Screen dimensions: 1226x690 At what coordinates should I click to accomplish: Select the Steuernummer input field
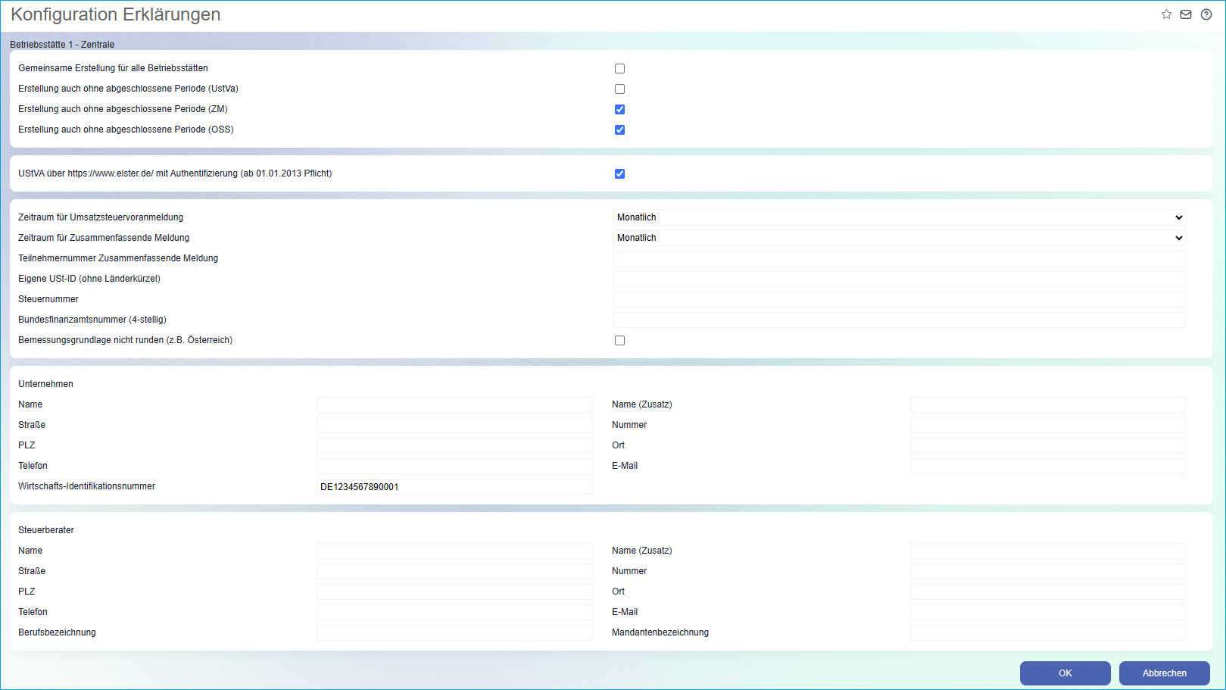900,299
